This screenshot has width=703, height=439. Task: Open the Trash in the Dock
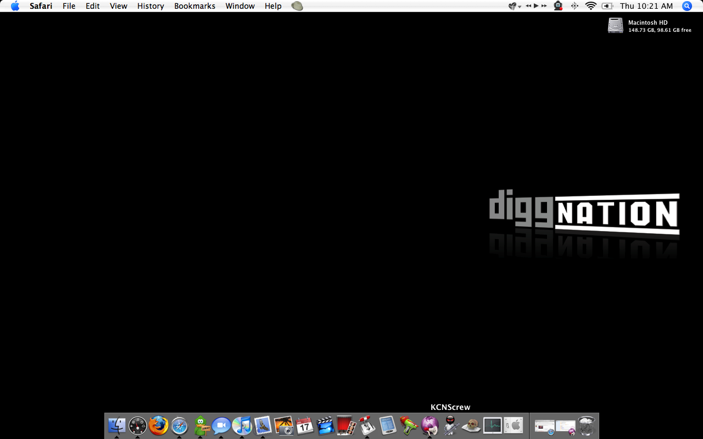[587, 425]
